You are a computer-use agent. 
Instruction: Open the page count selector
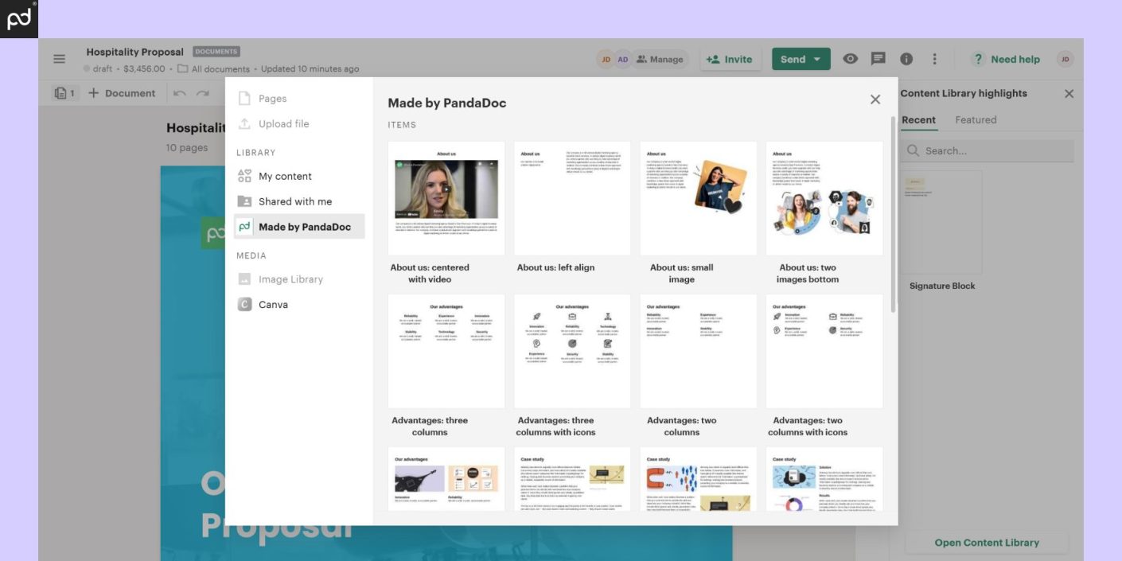point(64,93)
